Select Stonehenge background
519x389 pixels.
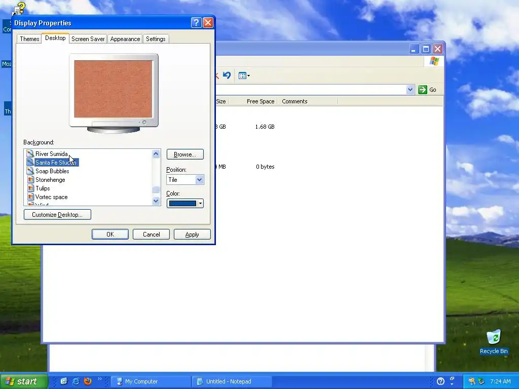50,180
